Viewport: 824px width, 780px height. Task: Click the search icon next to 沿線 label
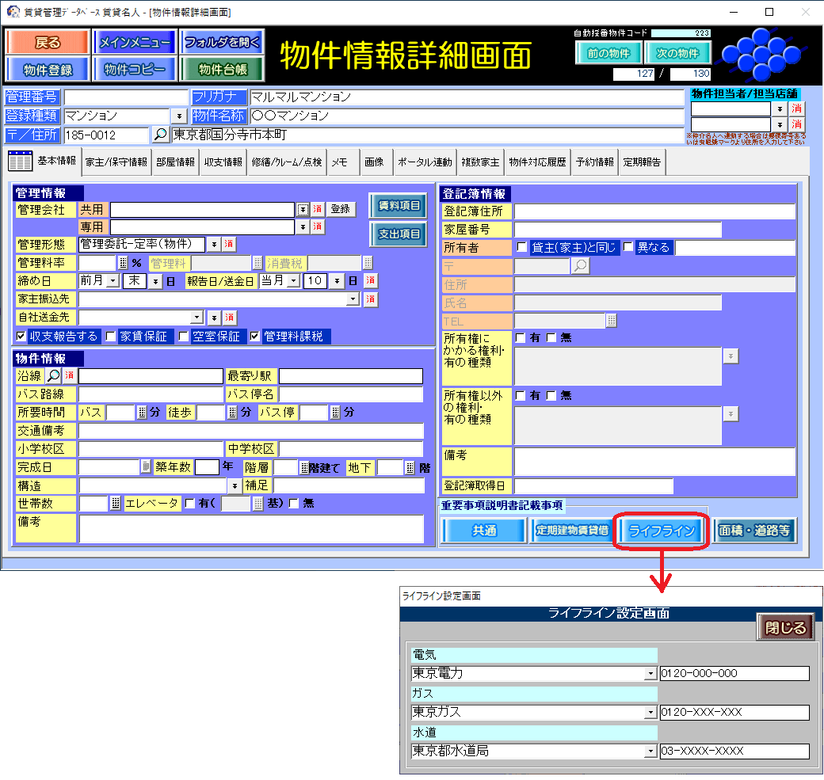[x=53, y=375]
